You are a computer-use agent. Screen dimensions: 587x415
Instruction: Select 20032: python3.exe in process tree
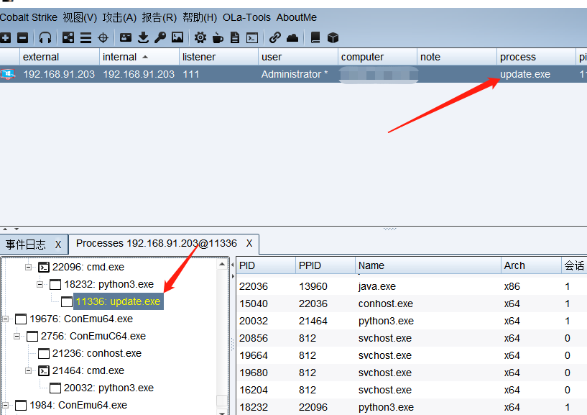(x=108, y=388)
